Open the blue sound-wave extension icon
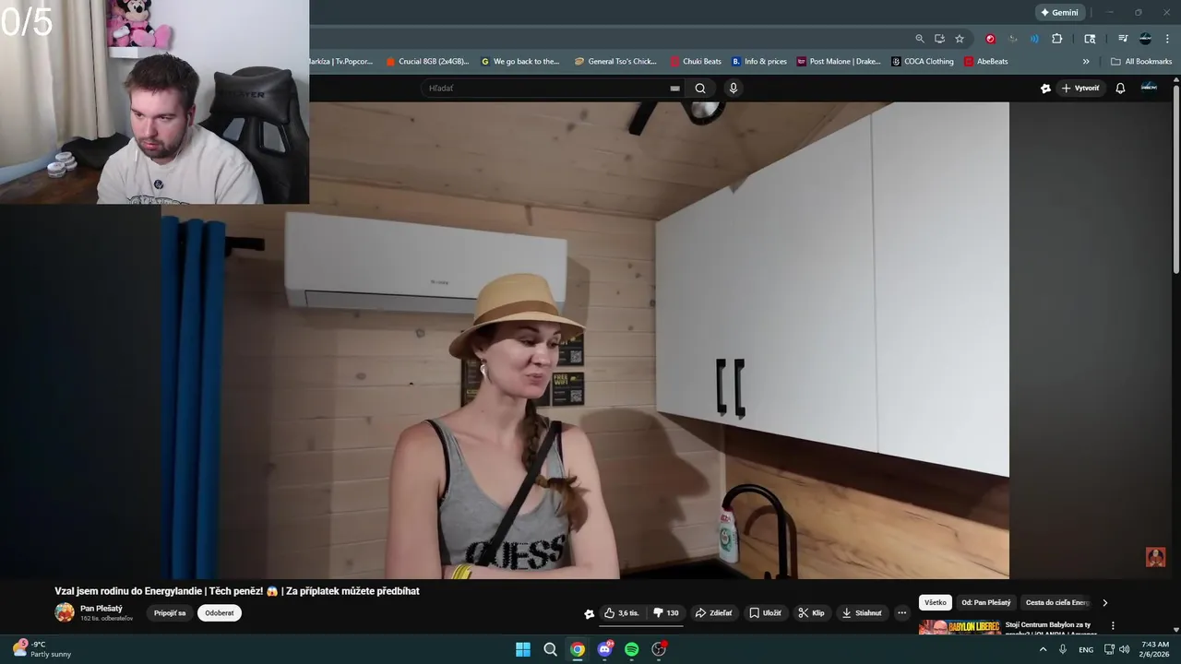Image resolution: width=1181 pixels, height=664 pixels. click(x=1034, y=39)
